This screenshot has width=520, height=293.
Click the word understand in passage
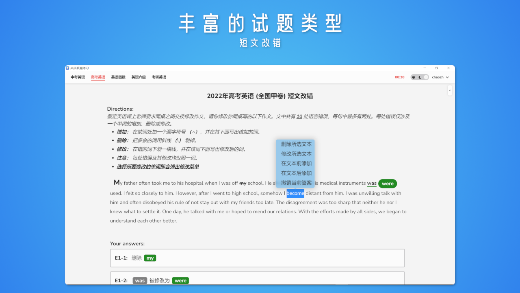click(x=123, y=221)
